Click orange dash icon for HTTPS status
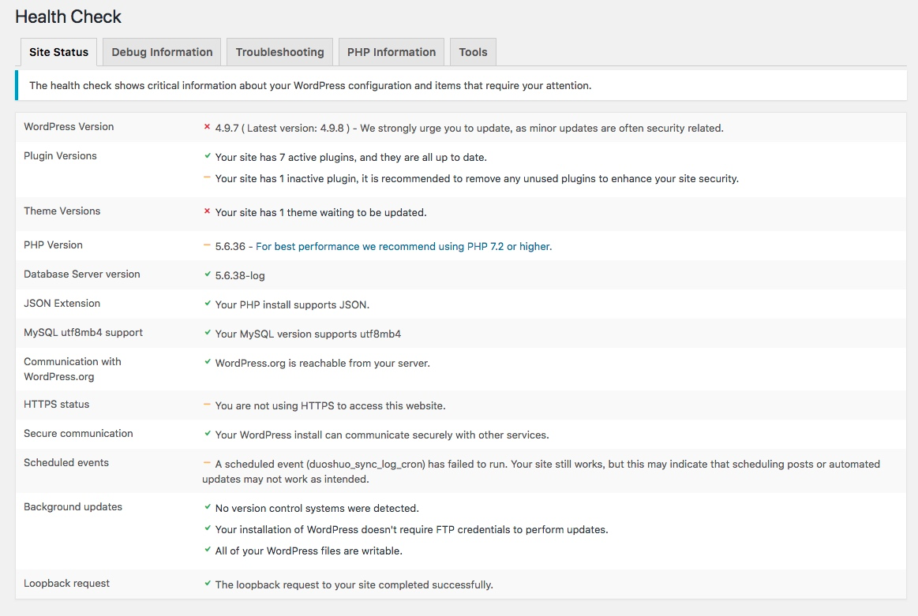This screenshot has width=918, height=616. click(207, 405)
